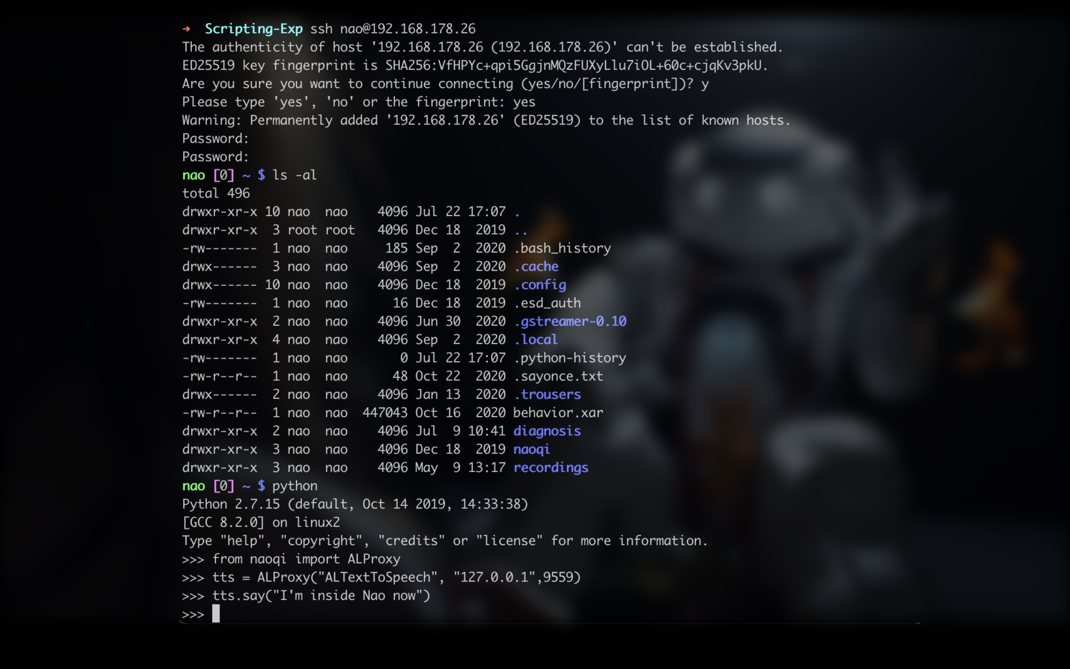Click the .trousers directory name

(x=547, y=395)
